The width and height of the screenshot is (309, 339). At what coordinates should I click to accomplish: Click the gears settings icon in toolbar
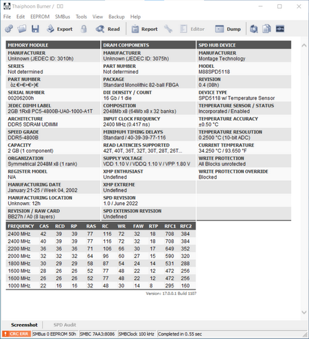pyautogui.click(x=9, y=29)
